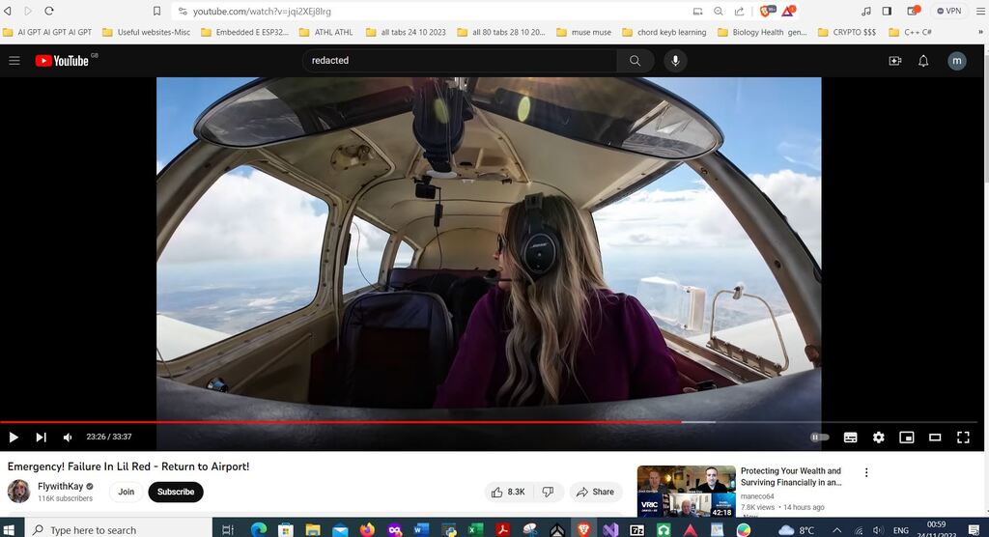Subscribe to FlywithKay channel

coord(176,492)
